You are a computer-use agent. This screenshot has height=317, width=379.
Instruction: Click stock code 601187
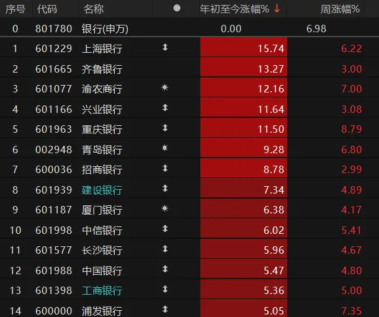(x=54, y=210)
